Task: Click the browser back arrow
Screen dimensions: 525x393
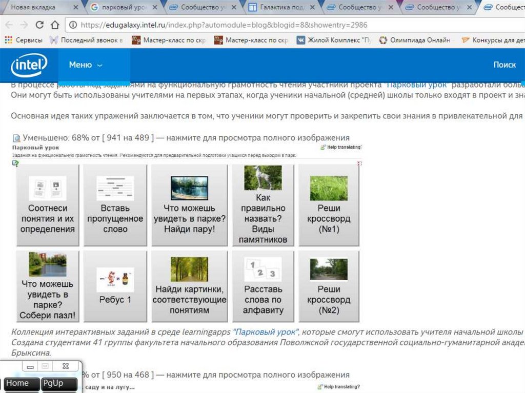Action: pyautogui.click(x=9, y=25)
